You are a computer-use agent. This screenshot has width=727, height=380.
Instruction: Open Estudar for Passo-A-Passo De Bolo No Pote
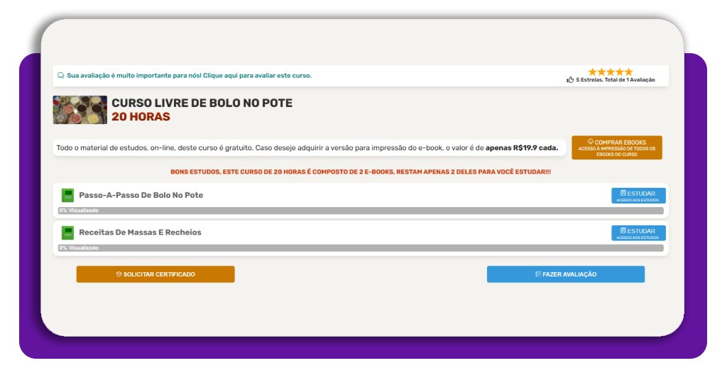click(638, 196)
